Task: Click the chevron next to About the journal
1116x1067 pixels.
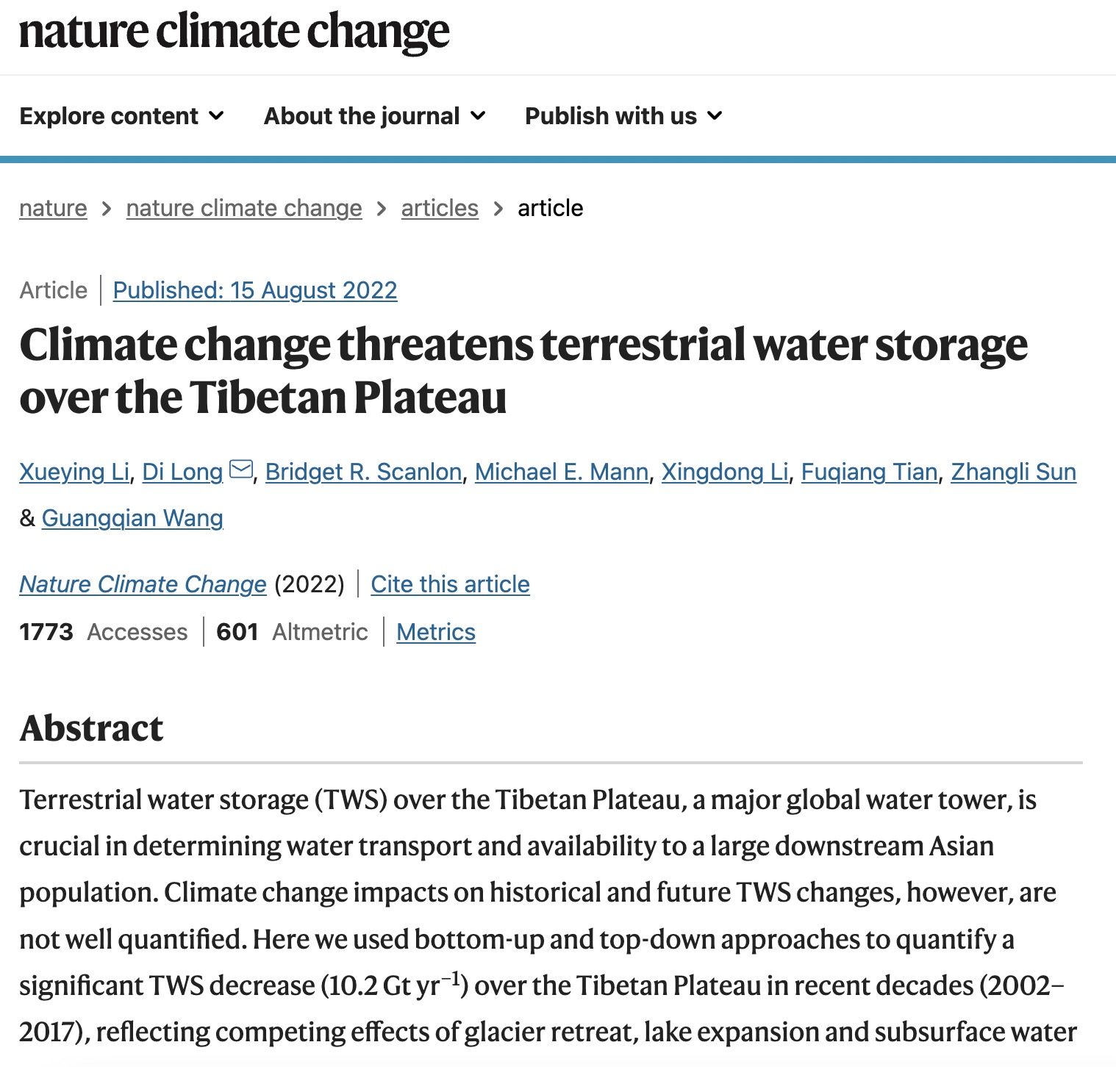Action: 476,116
